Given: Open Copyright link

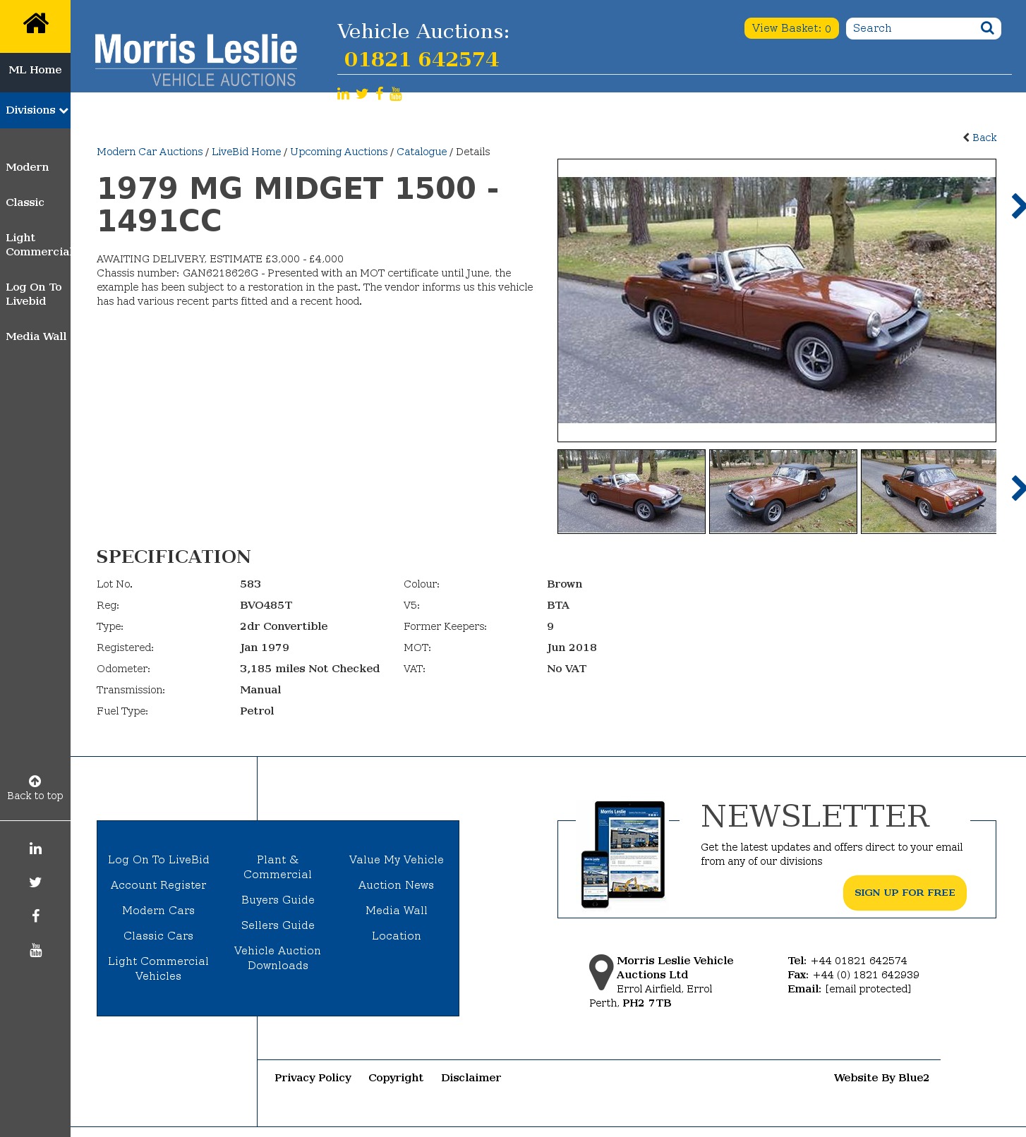Looking at the screenshot, I should [396, 1078].
